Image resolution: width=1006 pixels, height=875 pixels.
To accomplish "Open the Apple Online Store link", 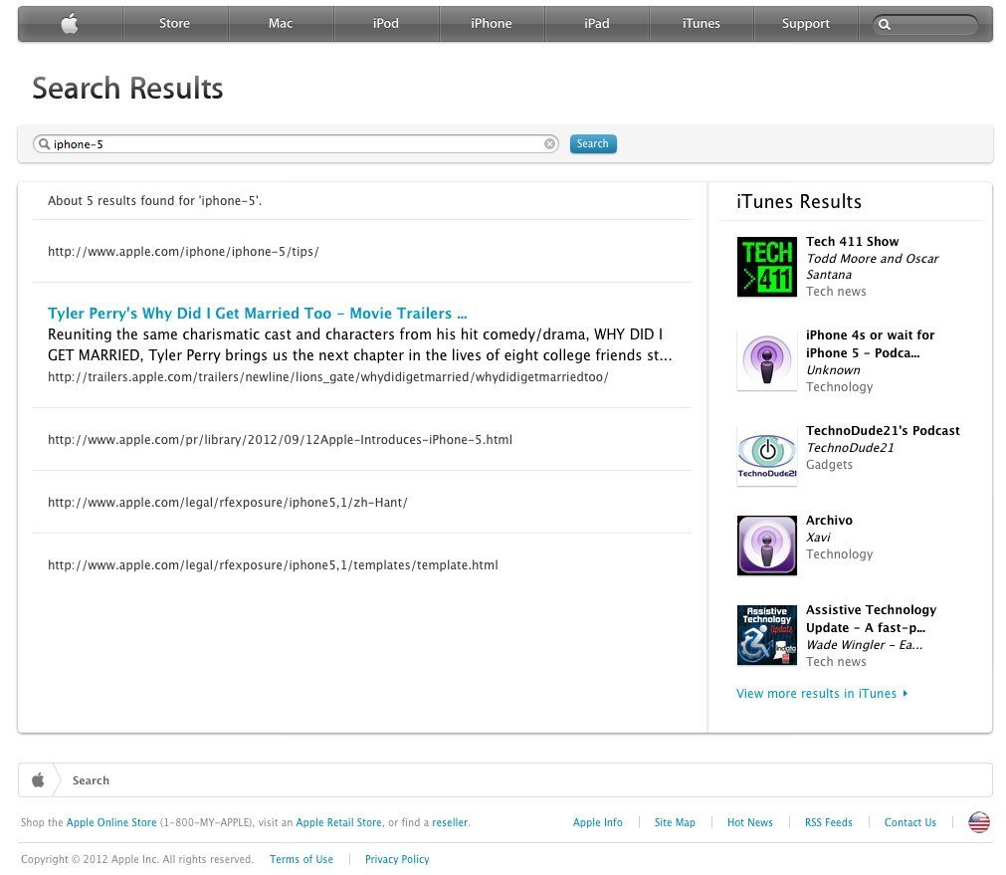I will click(111, 822).
